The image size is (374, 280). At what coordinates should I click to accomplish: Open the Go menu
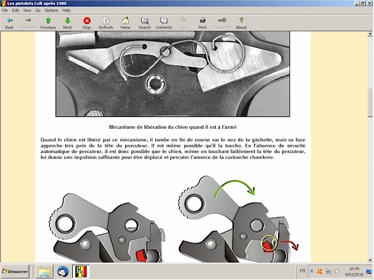pyautogui.click(x=38, y=11)
